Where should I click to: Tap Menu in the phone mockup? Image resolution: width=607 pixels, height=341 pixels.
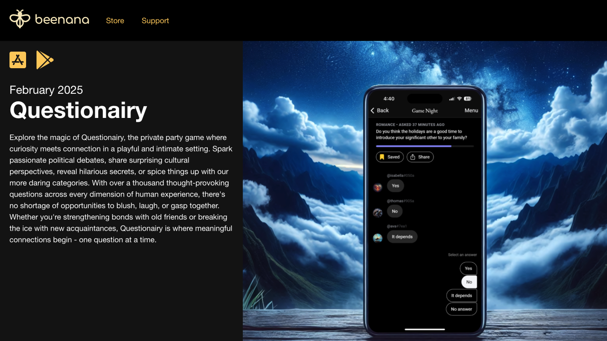coord(471,110)
